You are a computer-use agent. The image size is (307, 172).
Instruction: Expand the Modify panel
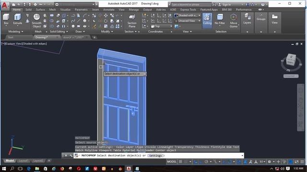[107, 32]
